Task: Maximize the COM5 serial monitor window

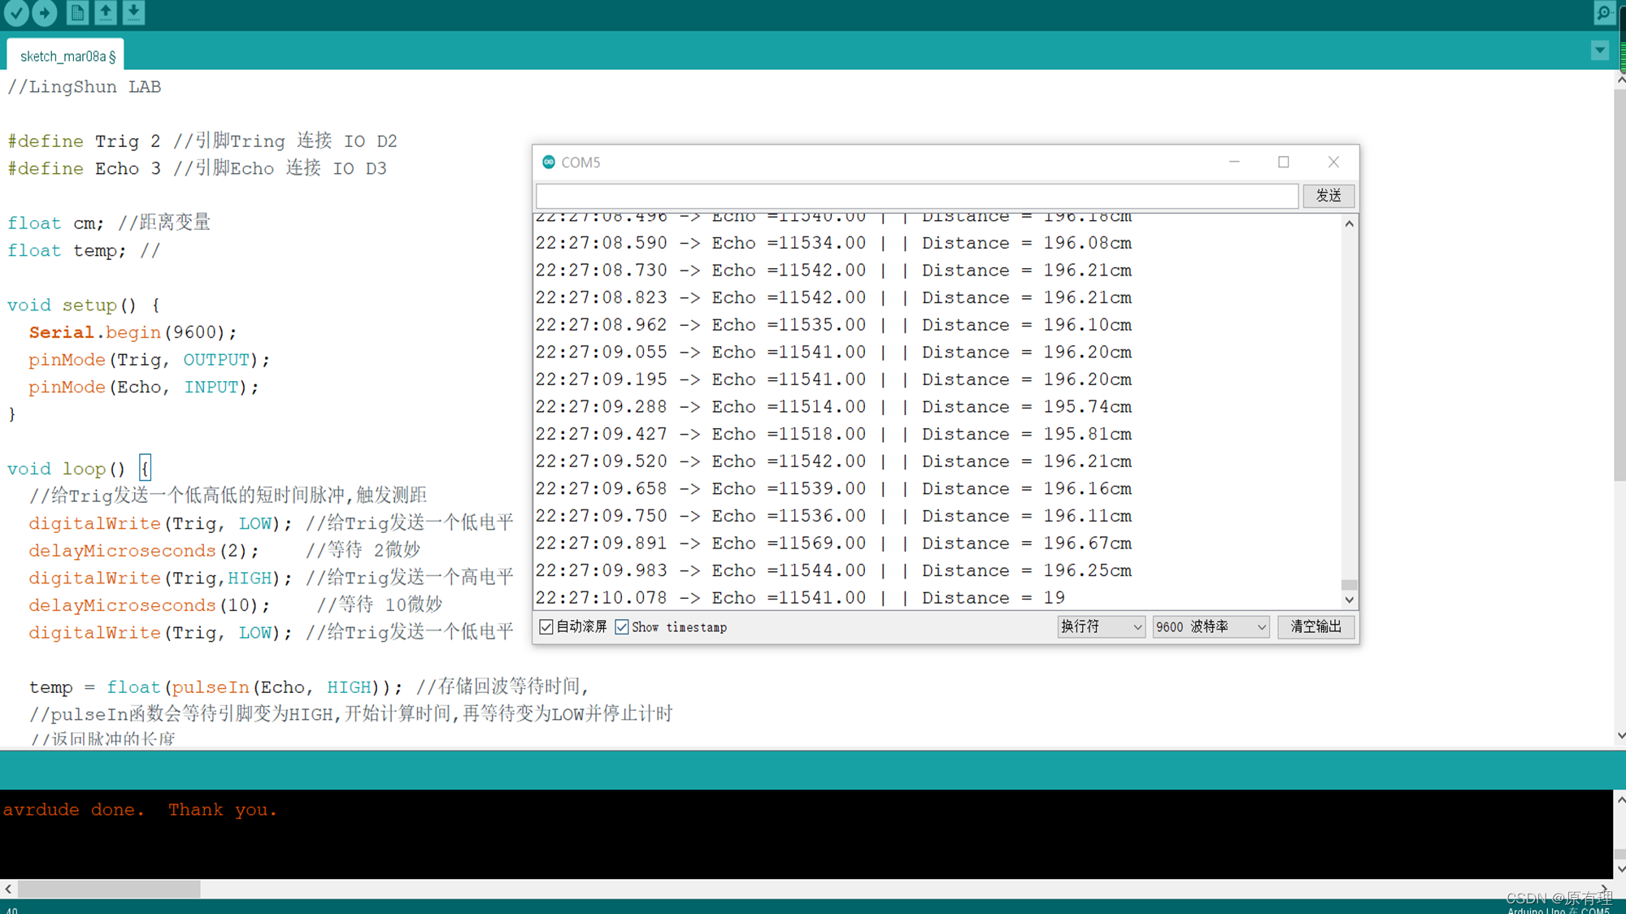Action: tap(1284, 162)
